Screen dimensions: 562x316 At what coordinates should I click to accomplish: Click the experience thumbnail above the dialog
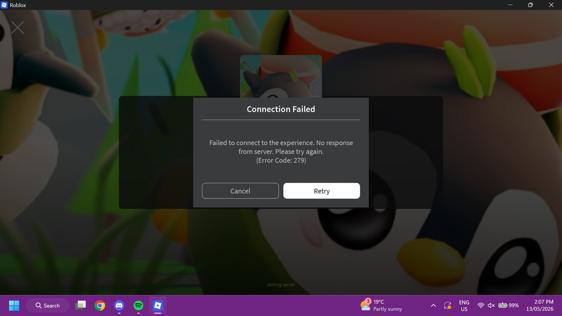[x=280, y=76]
